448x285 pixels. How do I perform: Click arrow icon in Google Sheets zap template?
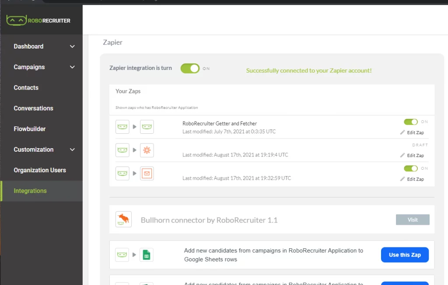tap(134, 255)
